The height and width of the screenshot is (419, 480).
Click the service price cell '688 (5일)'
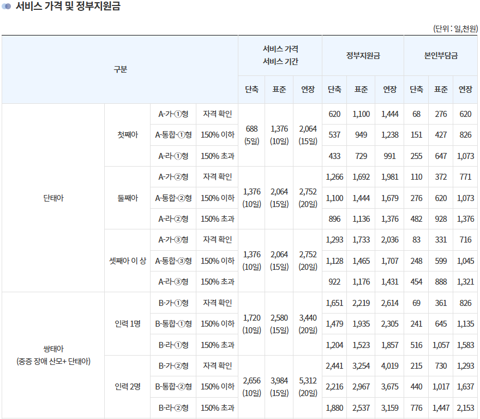(x=251, y=135)
